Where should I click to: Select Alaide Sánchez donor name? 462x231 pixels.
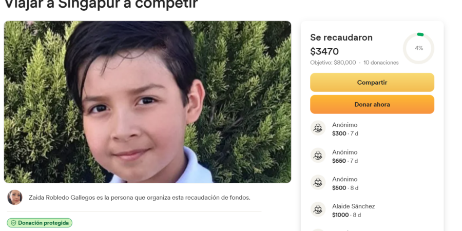(353, 206)
